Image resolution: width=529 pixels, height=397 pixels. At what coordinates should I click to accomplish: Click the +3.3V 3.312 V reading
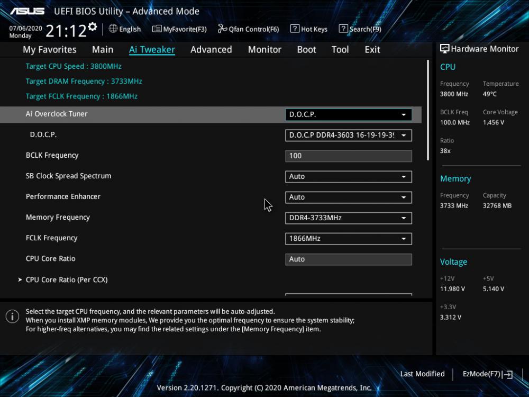(x=450, y=317)
